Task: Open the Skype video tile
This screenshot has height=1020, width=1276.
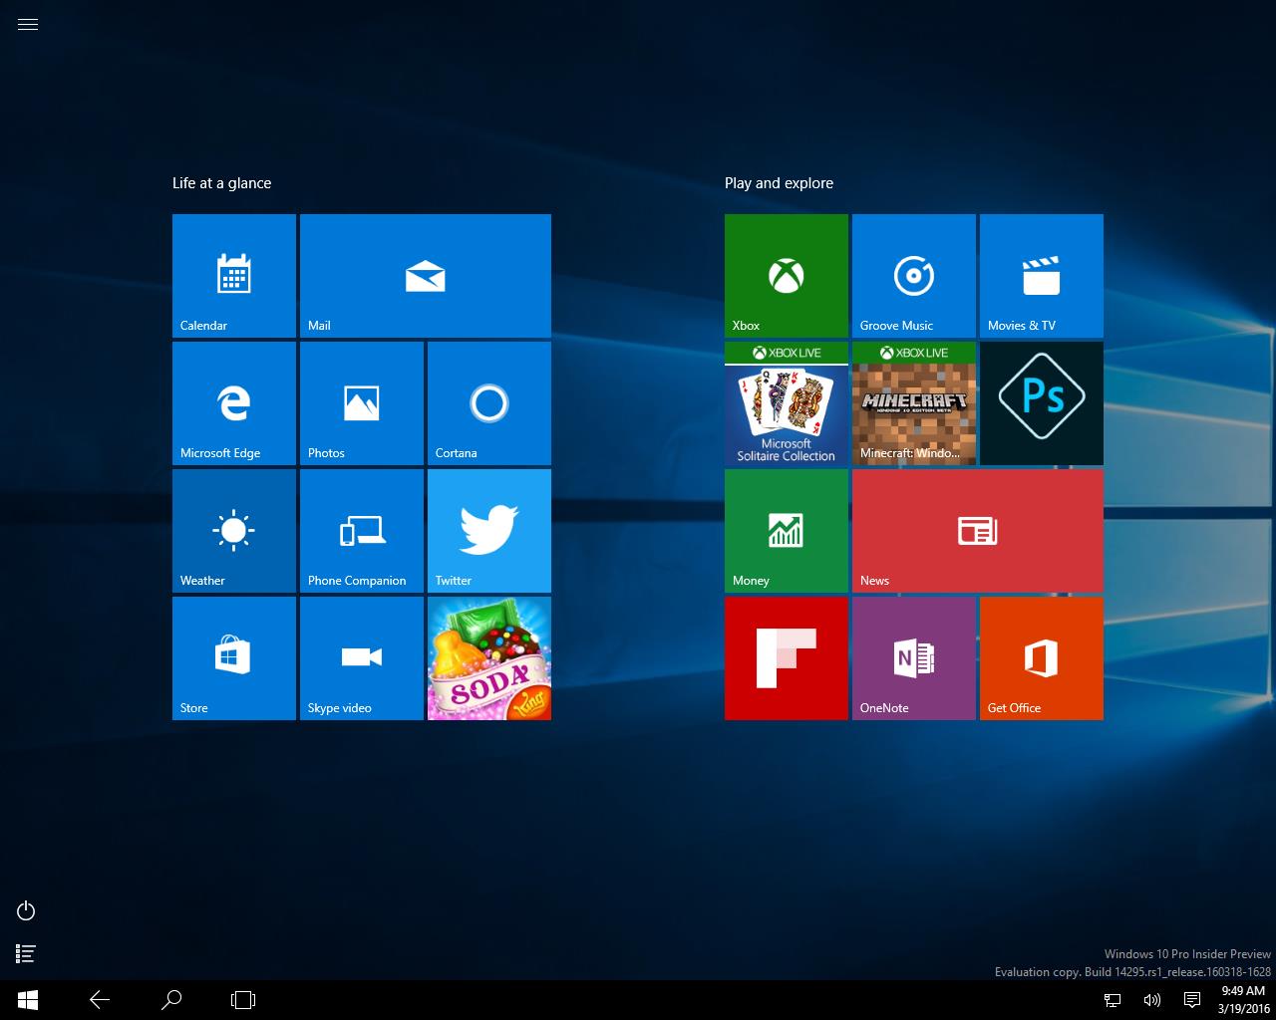Action: click(362, 658)
